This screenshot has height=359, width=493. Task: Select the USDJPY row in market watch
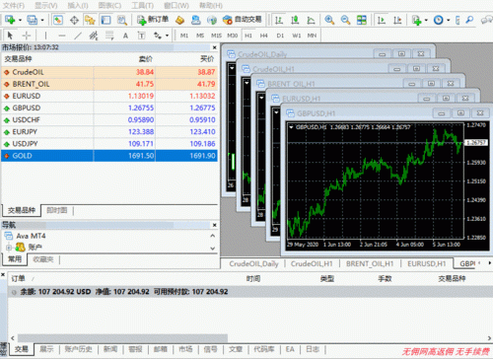[109, 144]
